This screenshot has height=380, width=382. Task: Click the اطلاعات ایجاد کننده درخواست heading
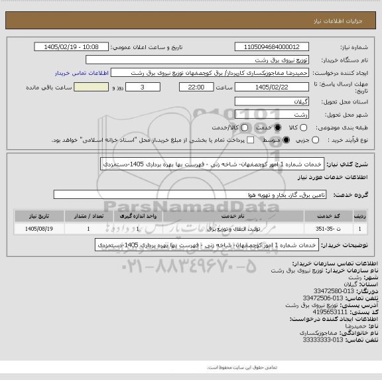[x=334, y=319]
